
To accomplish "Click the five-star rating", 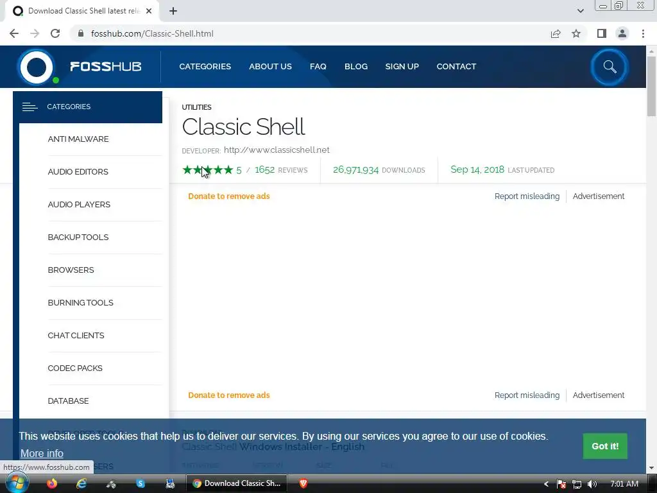I will [207, 169].
